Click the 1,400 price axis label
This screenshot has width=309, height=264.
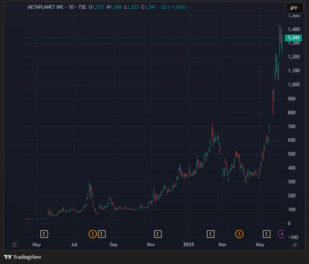294,29
